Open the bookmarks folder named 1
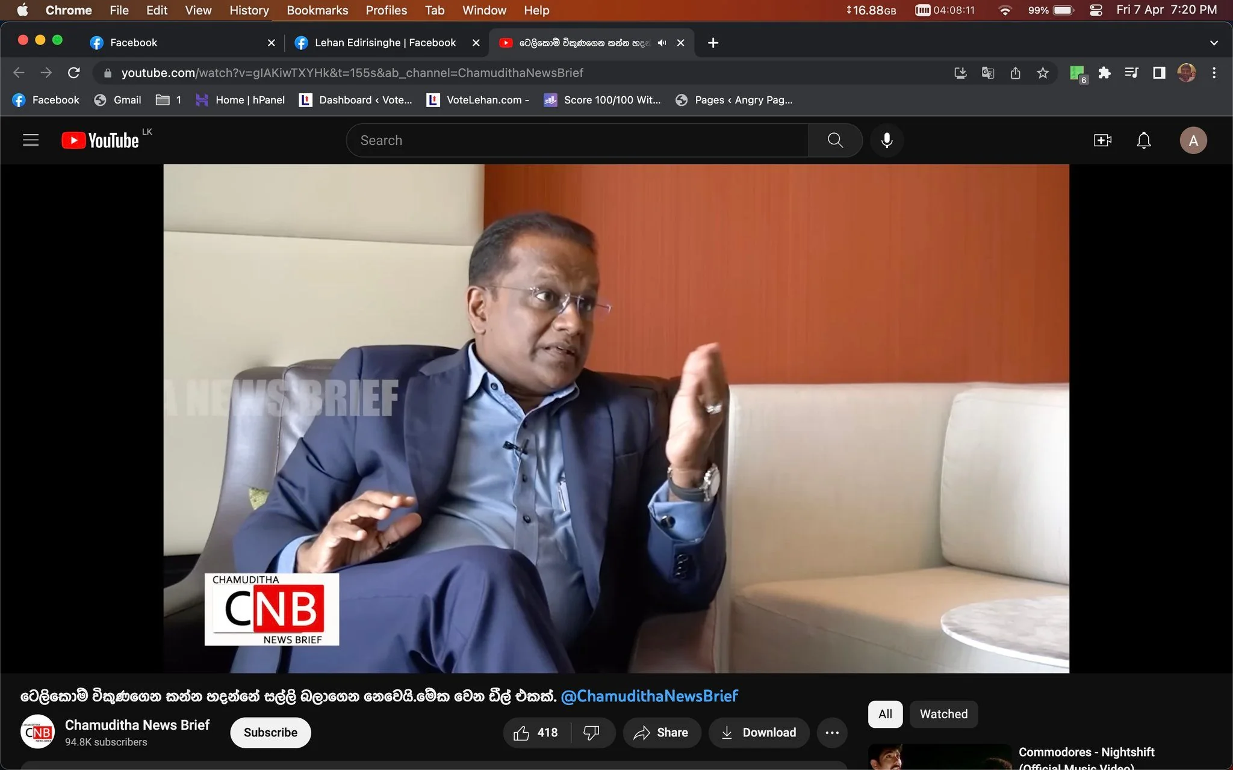 pyautogui.click(x=169, y=100)
